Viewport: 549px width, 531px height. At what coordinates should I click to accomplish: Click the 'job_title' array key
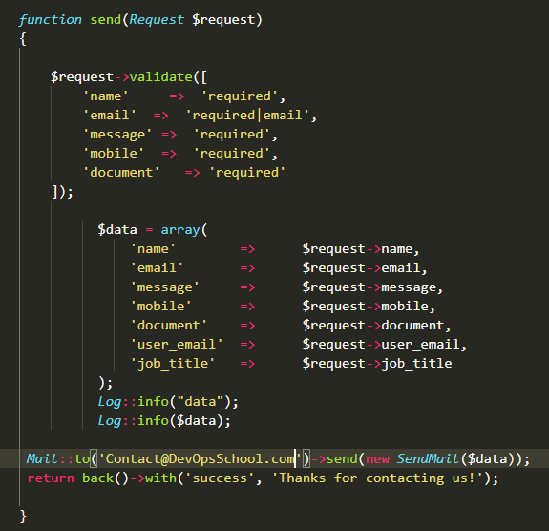(x=172, y=364)
